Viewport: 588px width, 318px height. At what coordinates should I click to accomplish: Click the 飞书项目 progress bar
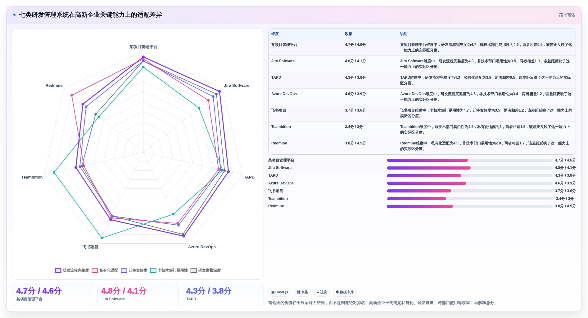coord(469,191)
